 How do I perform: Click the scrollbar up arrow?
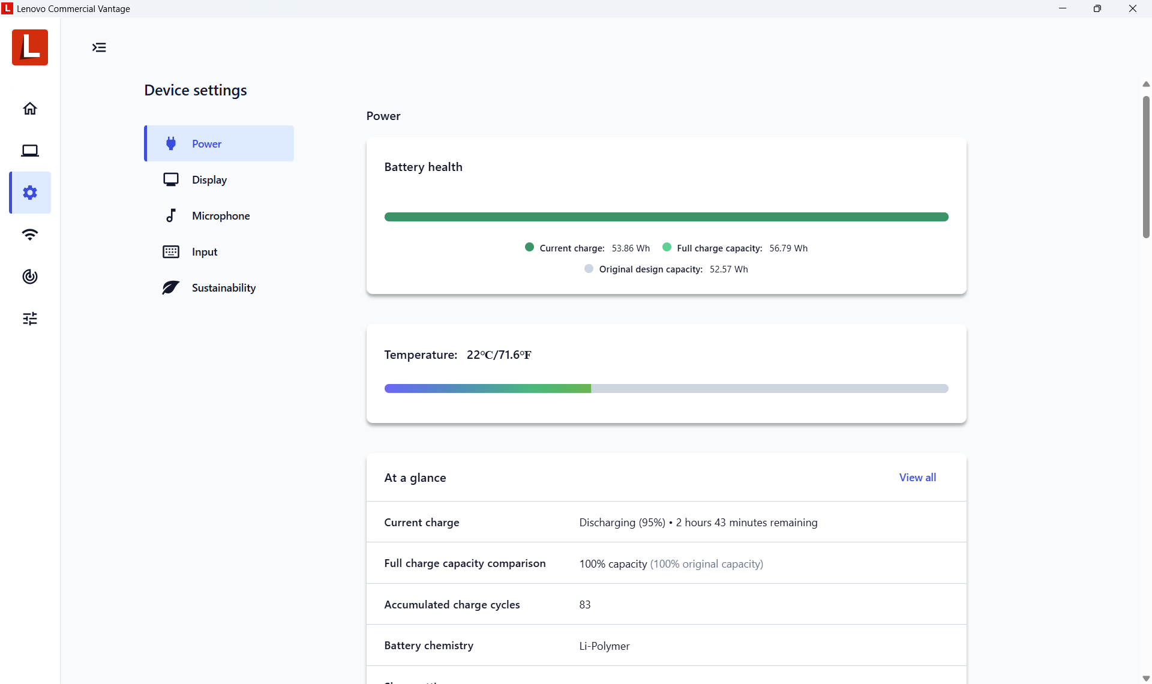point(1145,84)
